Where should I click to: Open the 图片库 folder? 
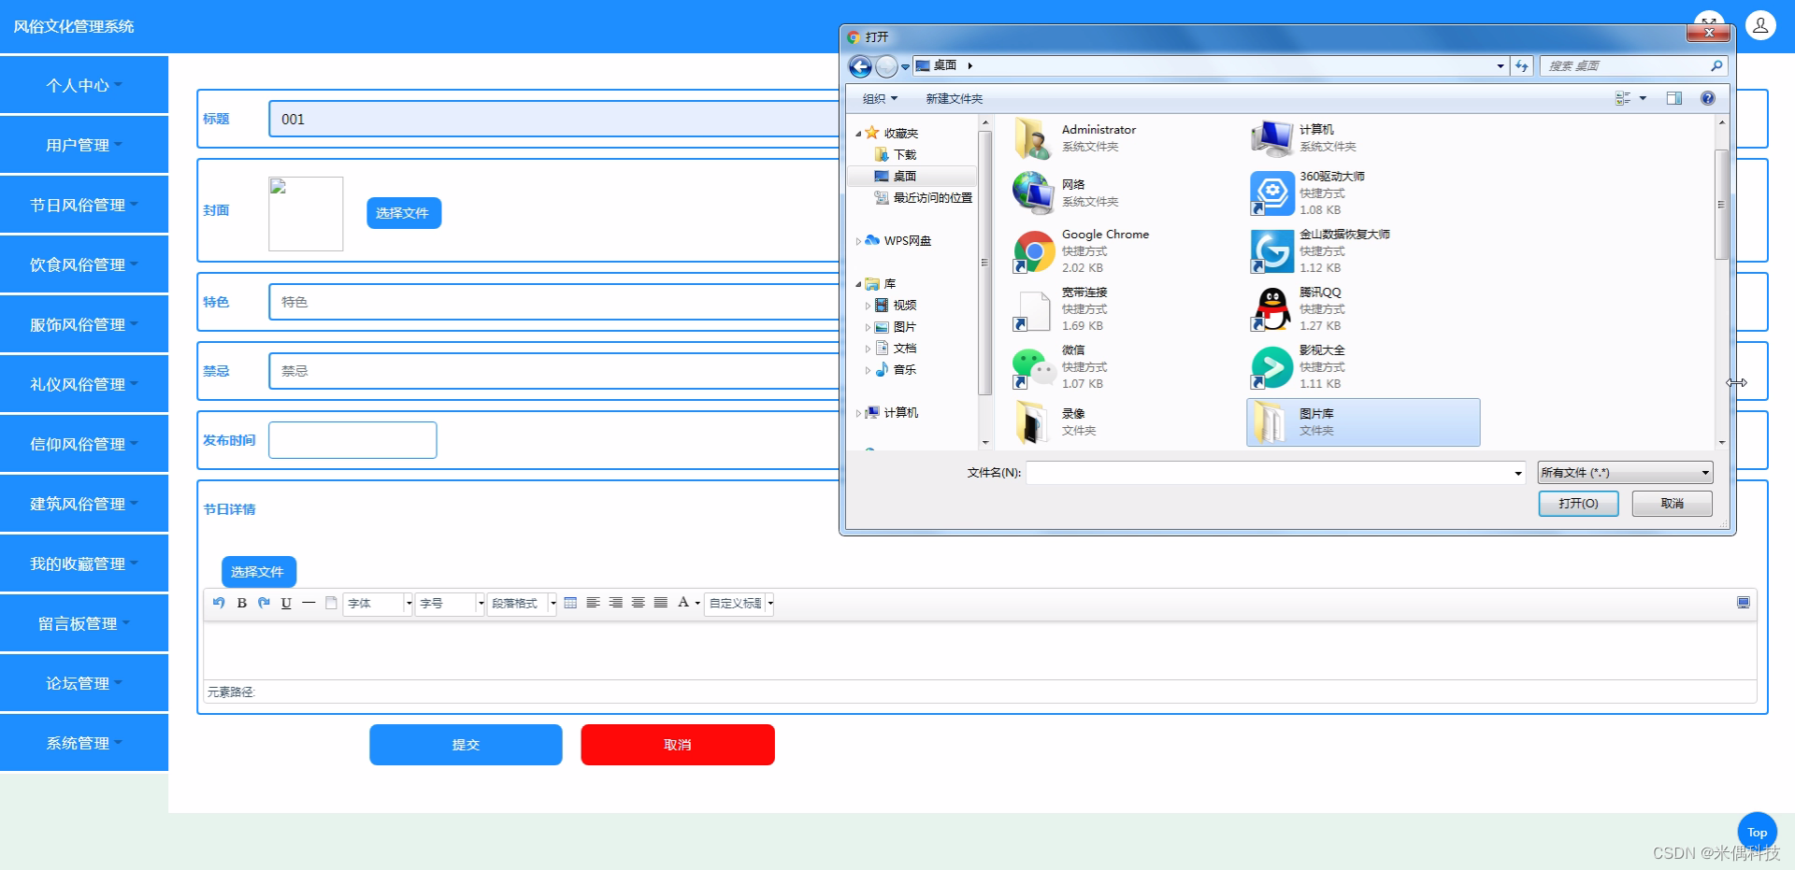tap(1363, 422)
